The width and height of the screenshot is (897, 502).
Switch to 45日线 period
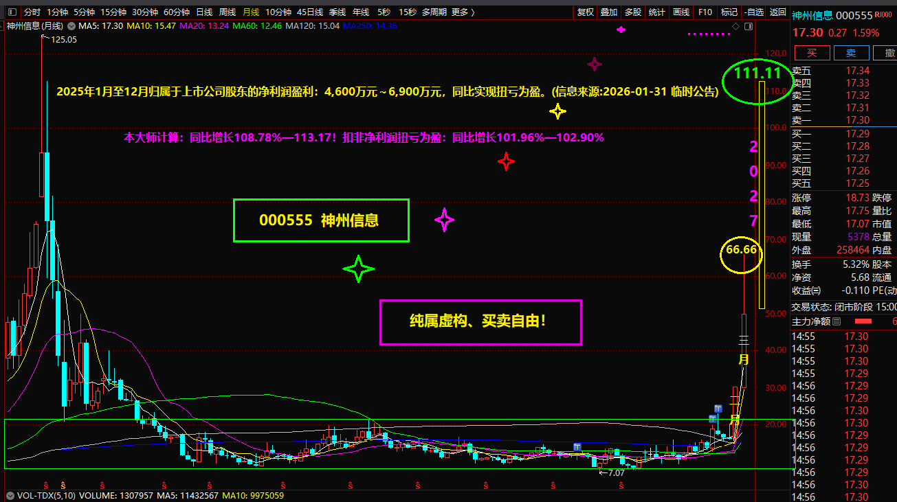click(x=310, y=12)
